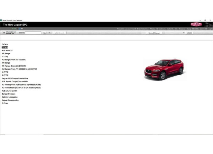
Task: Open My Customers from top menu
Action: tap(161, 29)
